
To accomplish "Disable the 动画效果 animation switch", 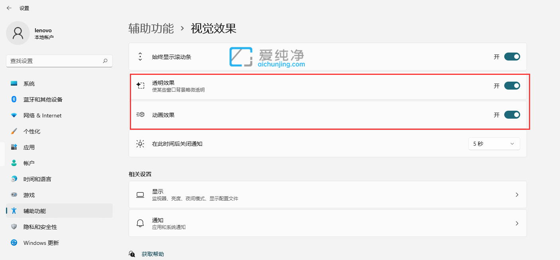I will click(512, 114).
